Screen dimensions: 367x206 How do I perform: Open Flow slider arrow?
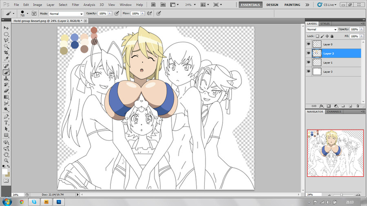[x=142, y=13]
